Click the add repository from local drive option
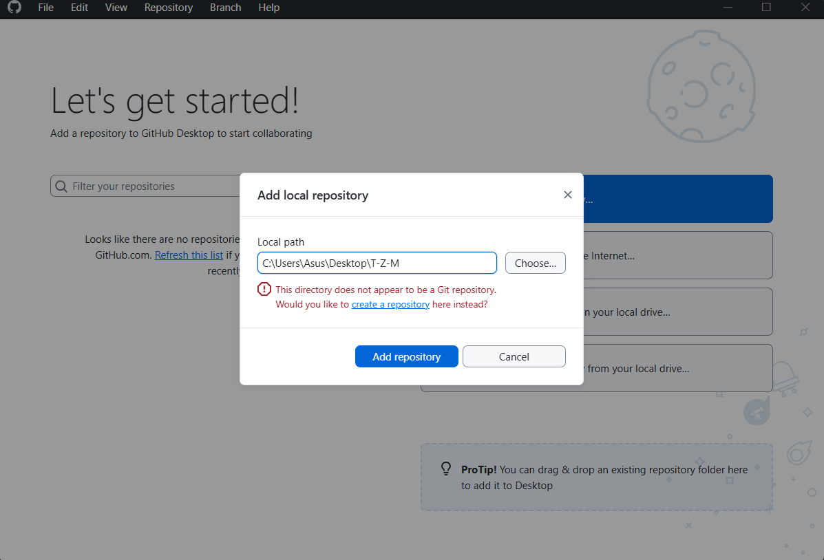Image resolution: width=824 pixels, height=560 pixels. click(678, 368)
